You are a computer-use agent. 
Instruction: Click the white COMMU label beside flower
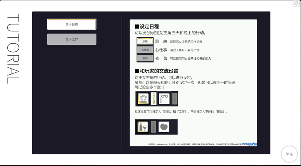[153, 99]
